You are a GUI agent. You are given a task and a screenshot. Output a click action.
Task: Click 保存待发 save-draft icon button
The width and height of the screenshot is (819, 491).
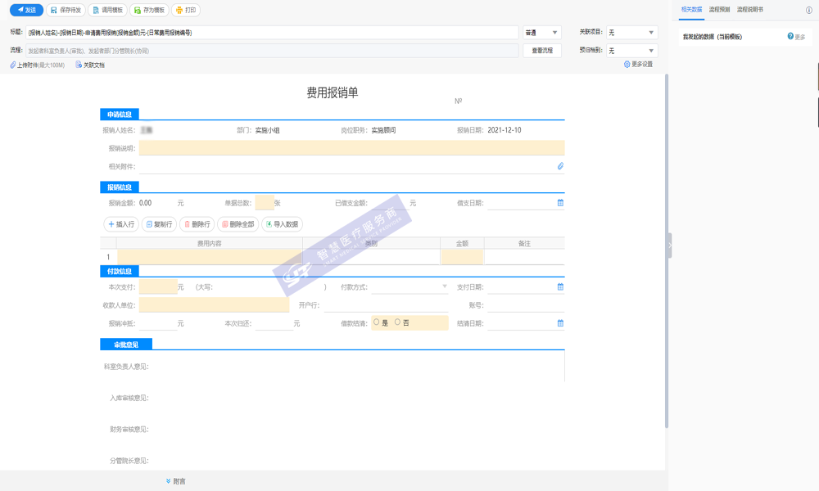[66, 10]
